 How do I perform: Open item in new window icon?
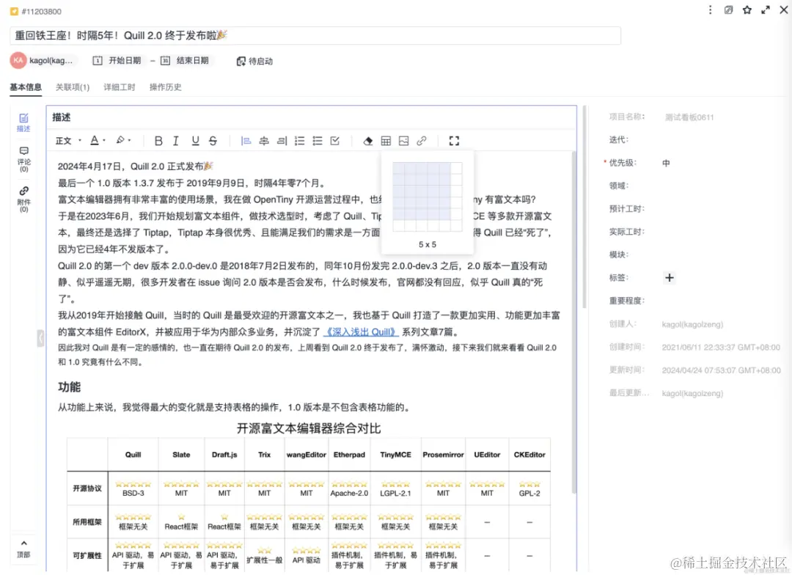coord(728,10)
